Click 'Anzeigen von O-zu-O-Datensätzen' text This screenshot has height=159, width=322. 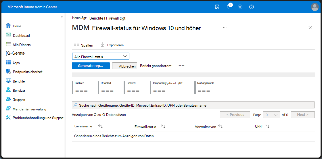pos(99,115)
